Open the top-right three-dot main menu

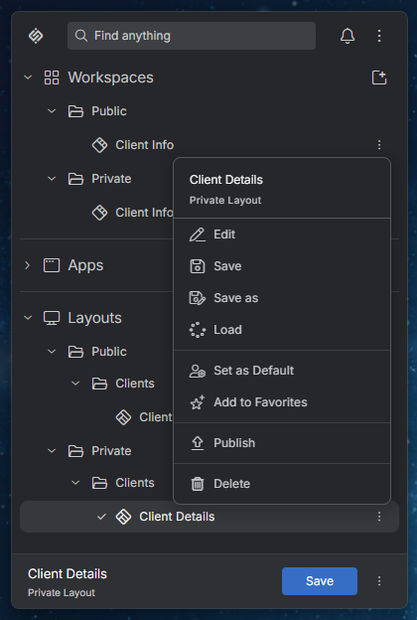coord(379,36)
